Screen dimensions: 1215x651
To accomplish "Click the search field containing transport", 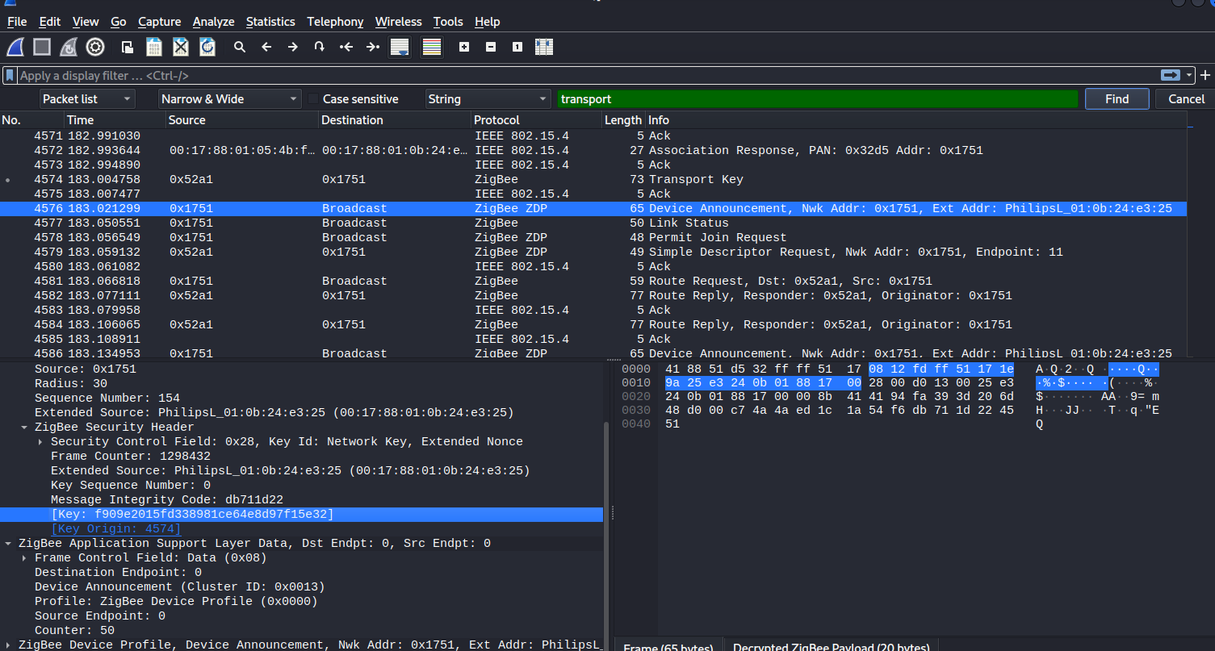I will pos(818,99).
